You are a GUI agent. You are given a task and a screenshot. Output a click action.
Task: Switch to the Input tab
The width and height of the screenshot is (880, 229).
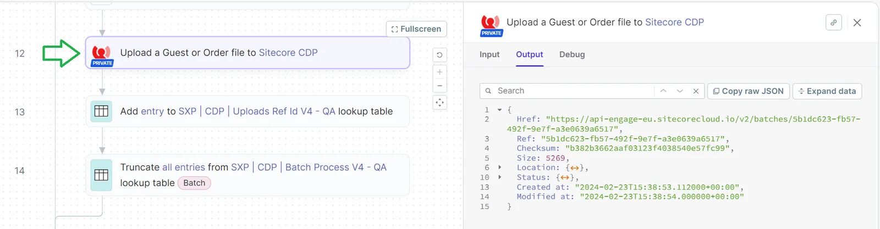click(x=490, y=54)
